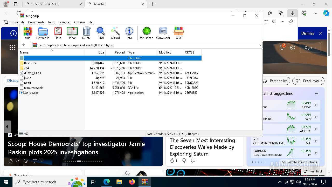Click the Extract To toolbar icon

tap(43, 33)
